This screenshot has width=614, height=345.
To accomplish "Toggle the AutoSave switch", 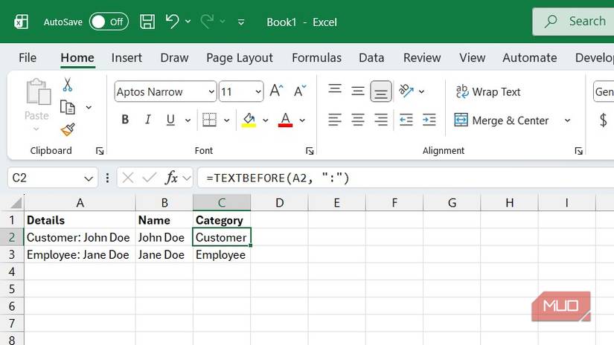I will coord(109,22).
